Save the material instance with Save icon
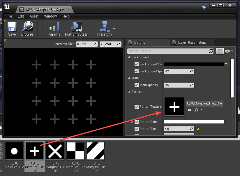240x176 pixels. (12, 29)
